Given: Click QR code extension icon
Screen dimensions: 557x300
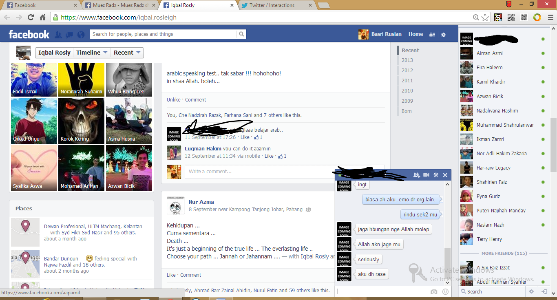Looking at the screenshot, I should pos(511,18).
